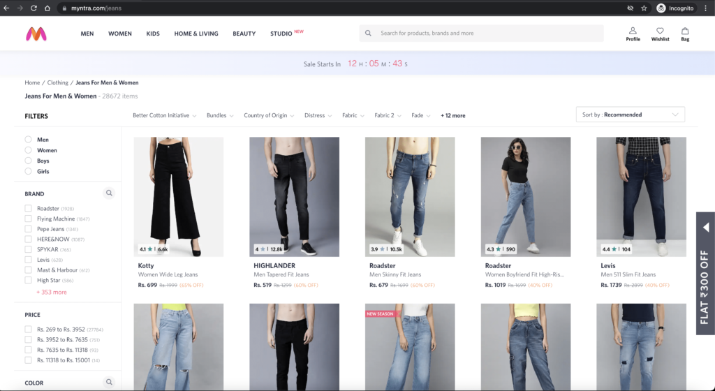Go to Clothing breadcrumb link

pos(58,83)
